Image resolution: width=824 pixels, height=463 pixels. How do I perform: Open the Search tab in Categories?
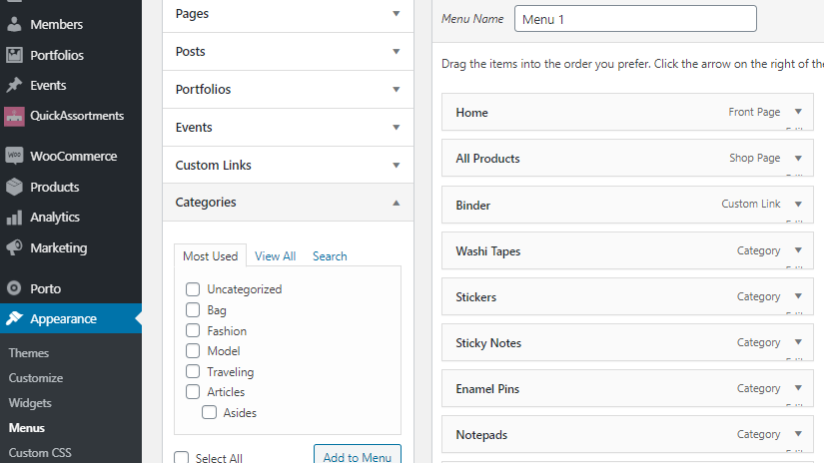pyautogui.click(x=330, y=256)
